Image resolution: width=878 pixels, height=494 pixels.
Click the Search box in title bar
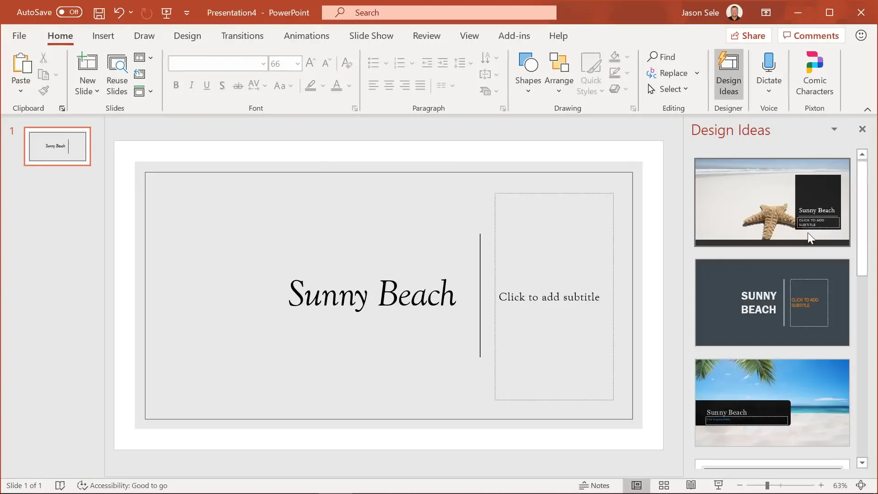[439, 12]
